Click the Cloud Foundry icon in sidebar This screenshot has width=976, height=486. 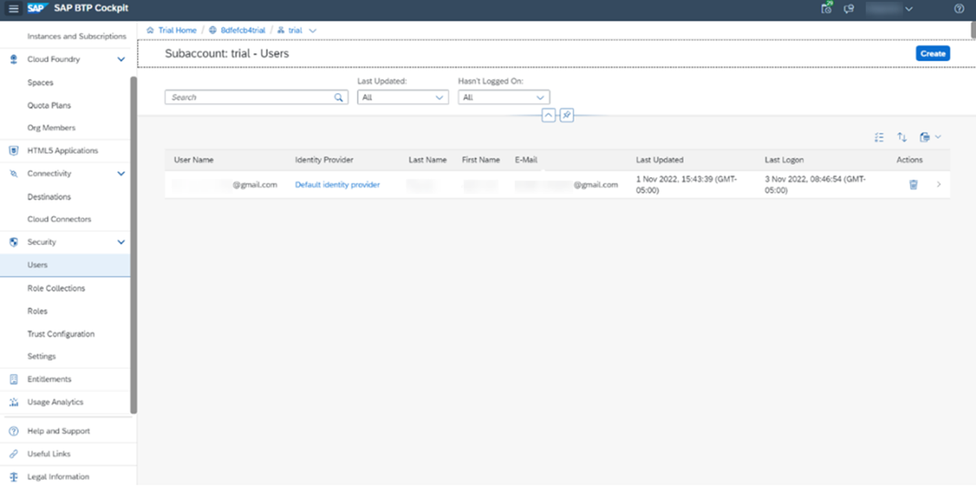(x=13, y=59)
